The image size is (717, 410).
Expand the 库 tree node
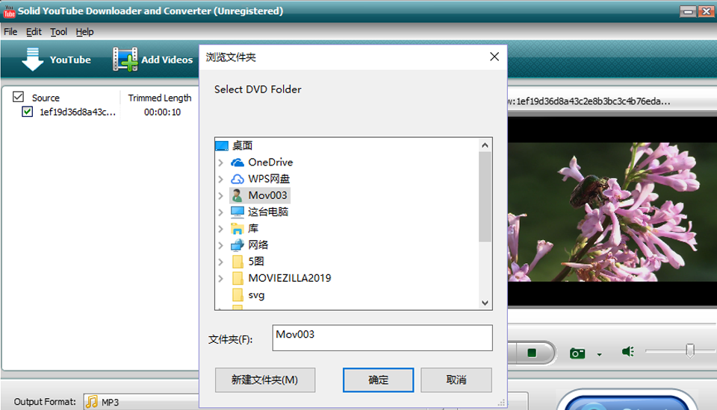(220, 229)
